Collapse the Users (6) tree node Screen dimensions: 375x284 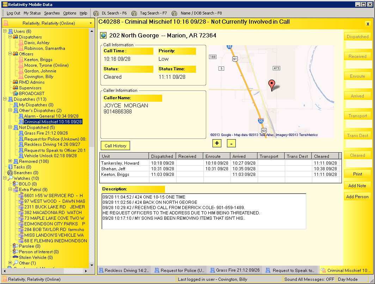pyautogui.click(x=5, y=31)
